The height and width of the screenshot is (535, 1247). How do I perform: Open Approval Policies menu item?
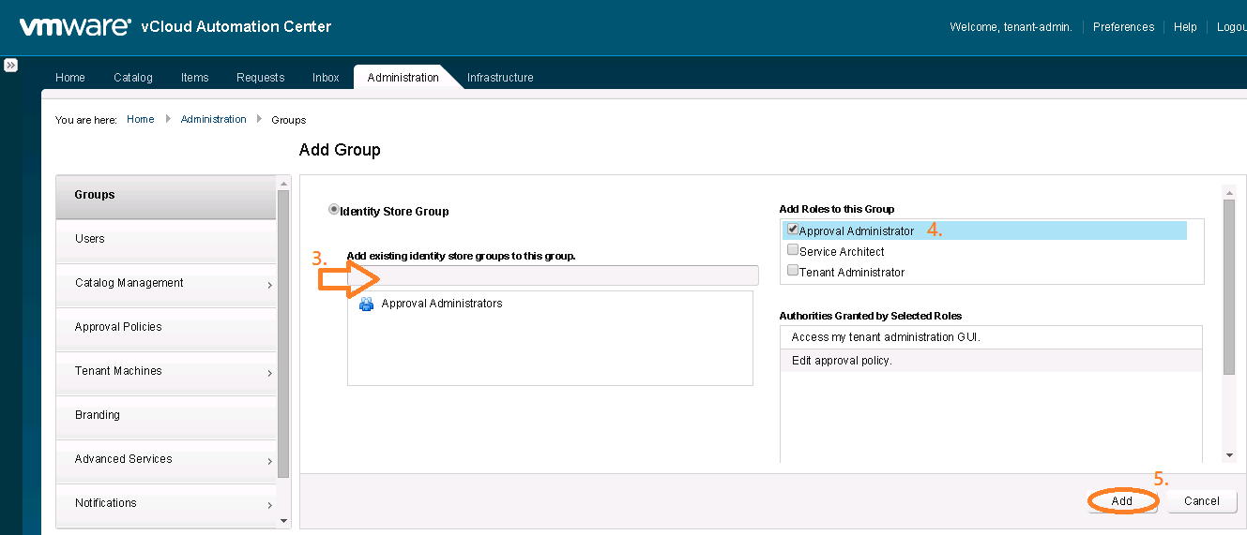pyautogui.click(x=166, y=327)
